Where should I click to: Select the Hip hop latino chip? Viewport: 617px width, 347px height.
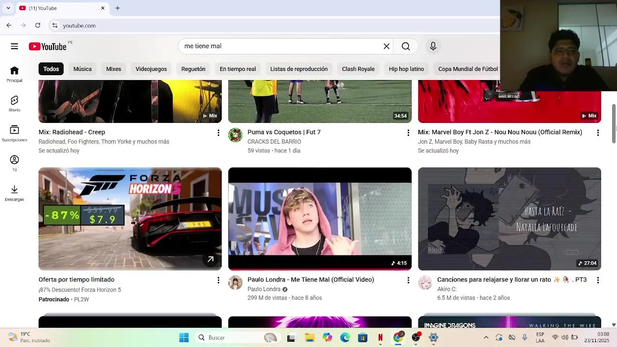[x=406, y=69]
